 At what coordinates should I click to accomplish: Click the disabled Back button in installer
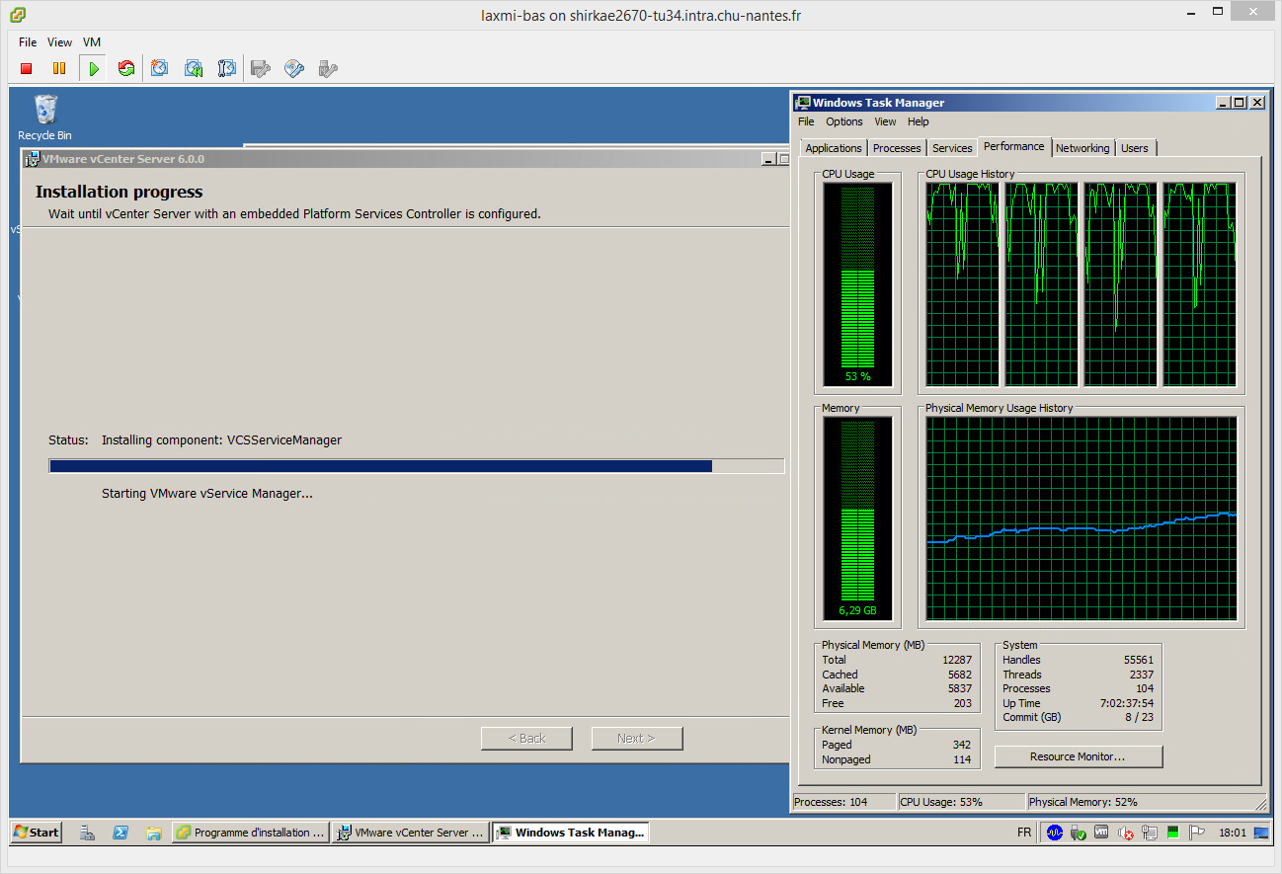(526, 738)
